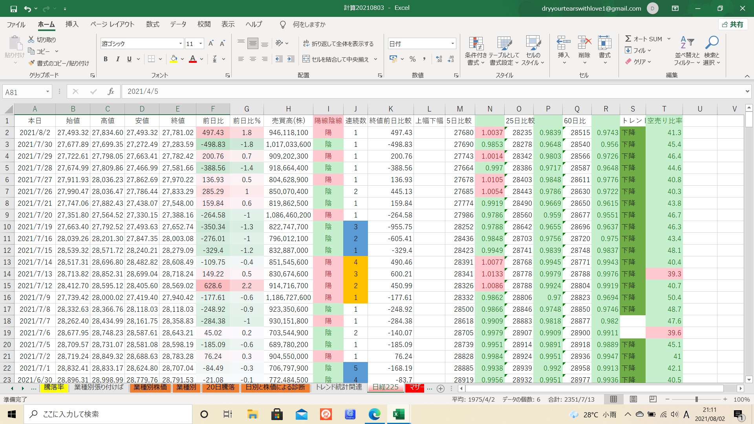
Task: Click the Percent Style icon
Action: [412, 59]
